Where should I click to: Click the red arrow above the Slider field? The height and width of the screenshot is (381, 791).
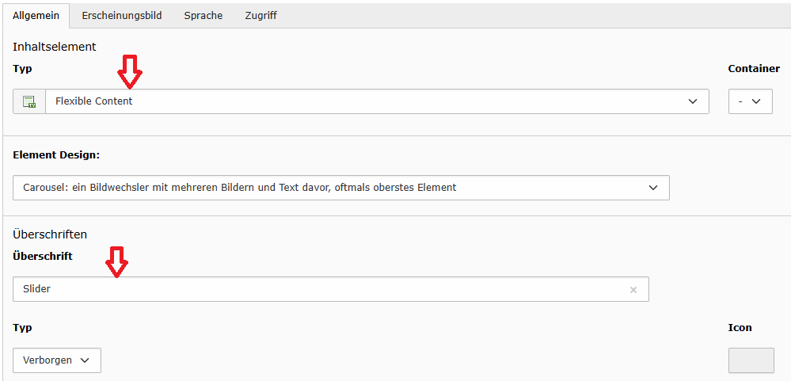[x=116, y=262]
